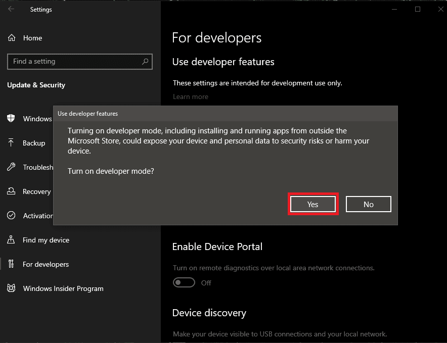Click the search magnifier in Find a setting
447x343 pixels.
pyautogui.click(x=146, y=62)
